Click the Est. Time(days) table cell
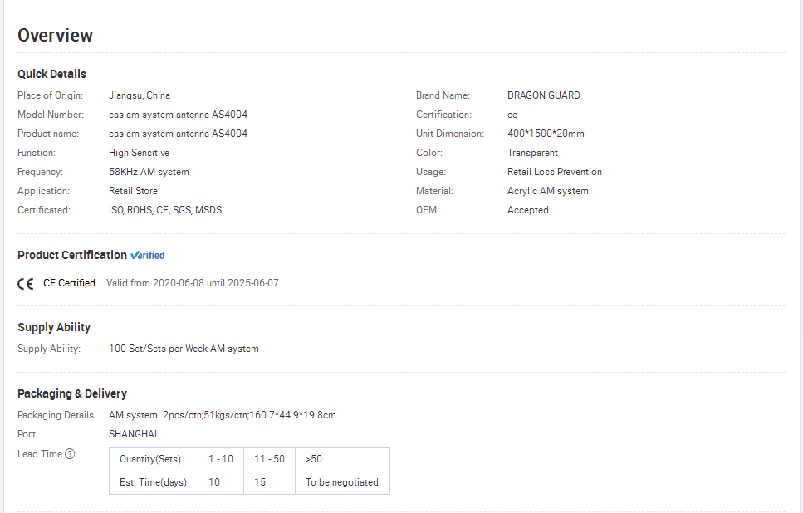The image size is (803, 513). (x=154, y=482)
